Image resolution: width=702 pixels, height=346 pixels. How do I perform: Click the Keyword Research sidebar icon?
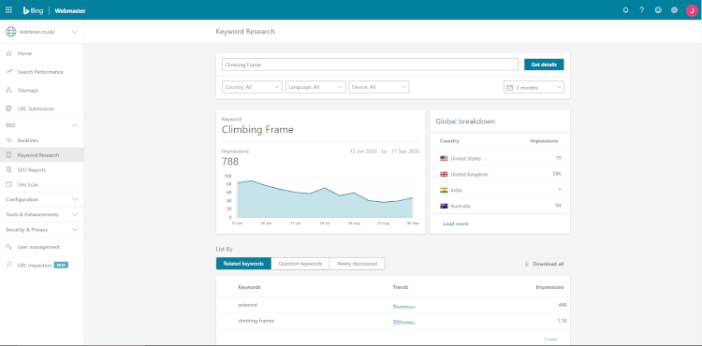[9, 155]
